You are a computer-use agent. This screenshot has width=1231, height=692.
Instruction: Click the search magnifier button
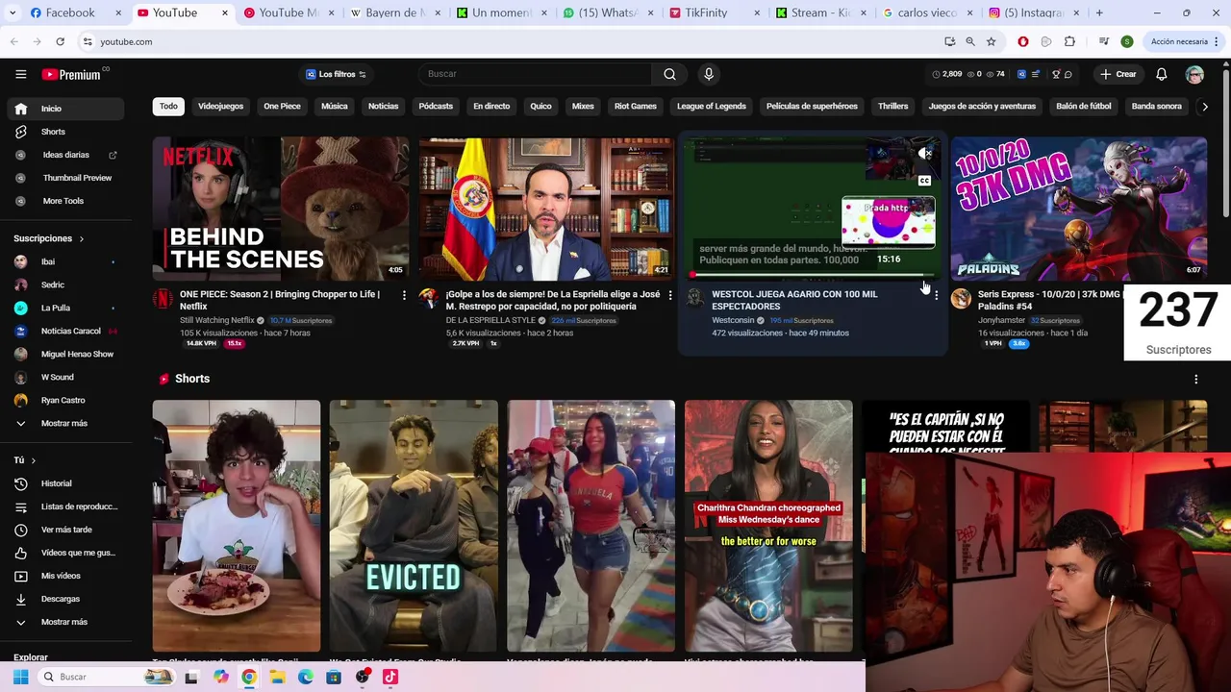point(669,74)
